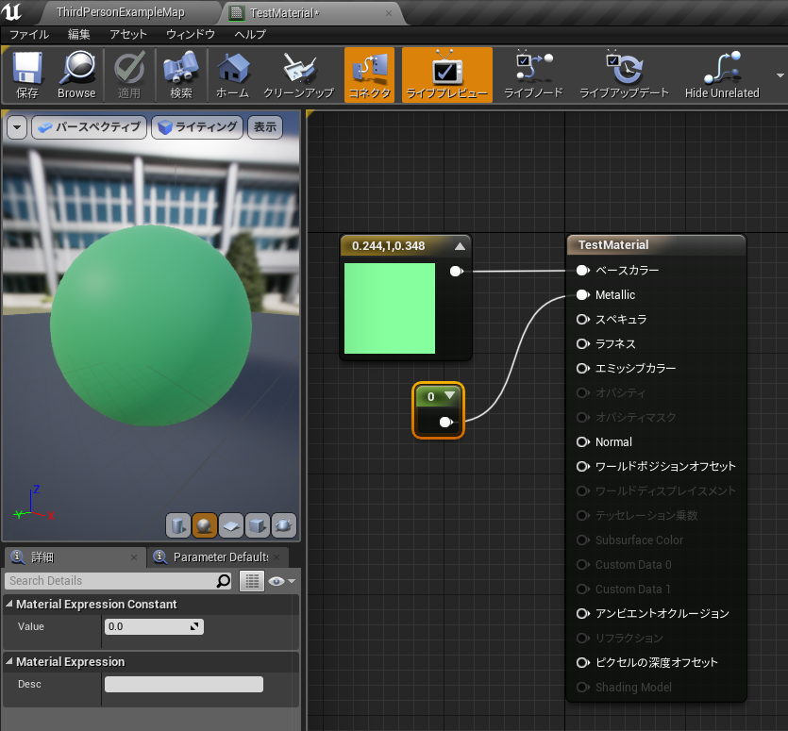Collapse the Material Expression section

point(9,661)
